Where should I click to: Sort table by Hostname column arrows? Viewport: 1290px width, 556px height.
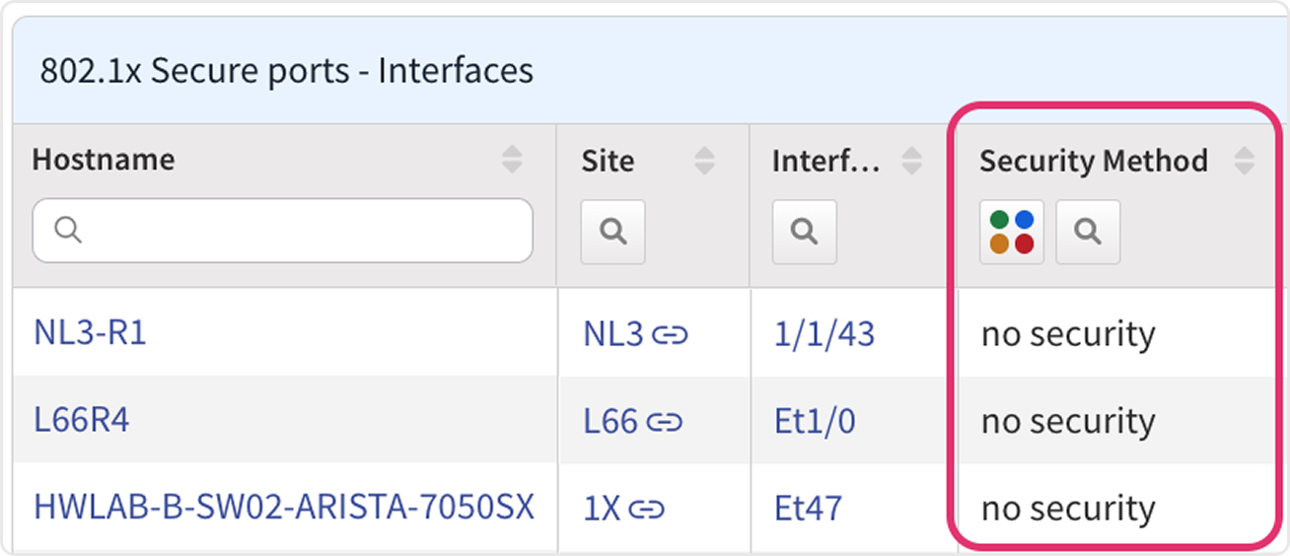512,160
